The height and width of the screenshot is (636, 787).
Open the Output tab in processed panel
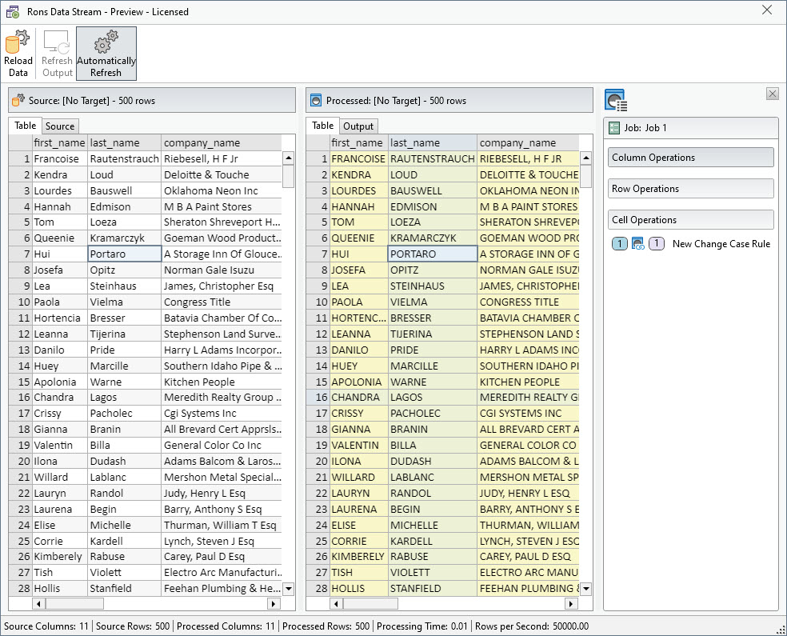point(358,126)
